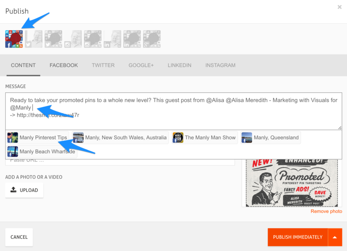The height and width of the screenshot is (251, 347).
Task: Select the Instagram brand profile icon
Action: tap(93, 39)
